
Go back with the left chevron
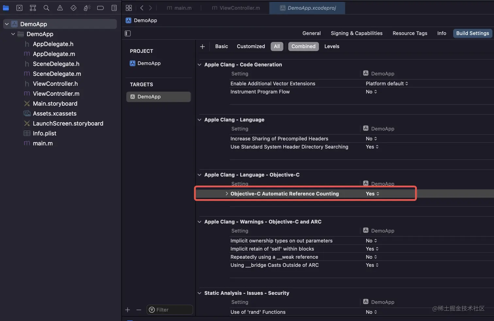[x=142, y=8]
